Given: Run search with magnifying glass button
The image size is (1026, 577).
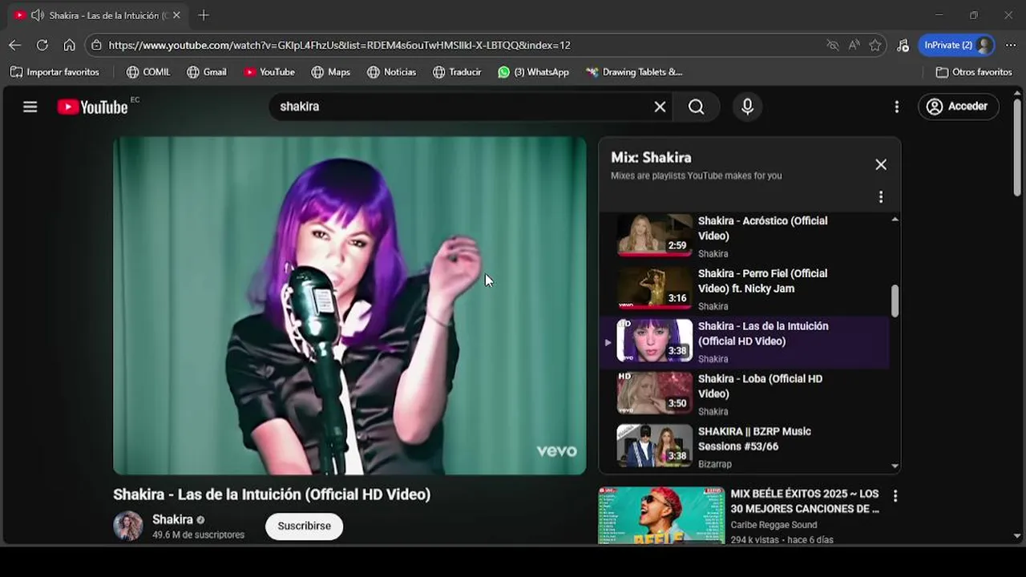Looking at the screenshot, I should click(697, 107).
